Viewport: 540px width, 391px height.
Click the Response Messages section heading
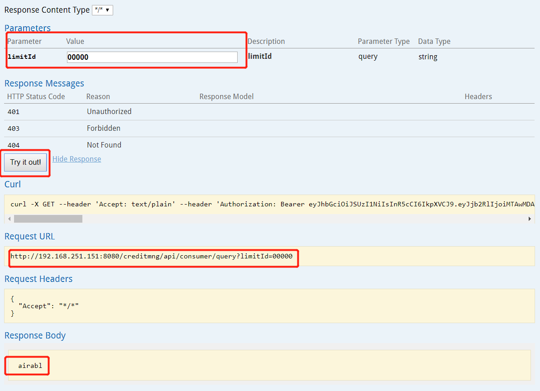[44, 83]
